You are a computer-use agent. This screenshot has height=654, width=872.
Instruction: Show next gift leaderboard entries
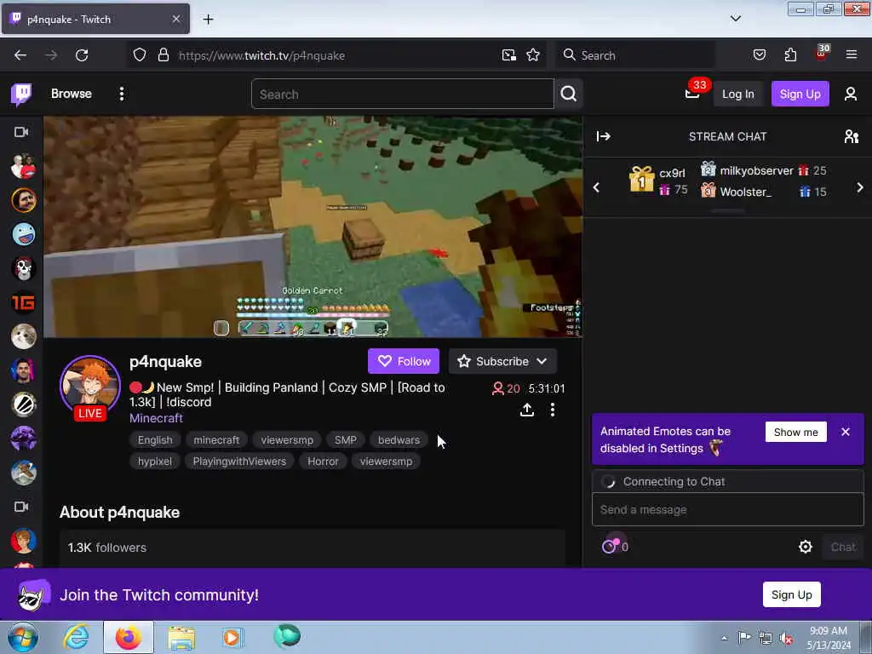pos(860,187)
